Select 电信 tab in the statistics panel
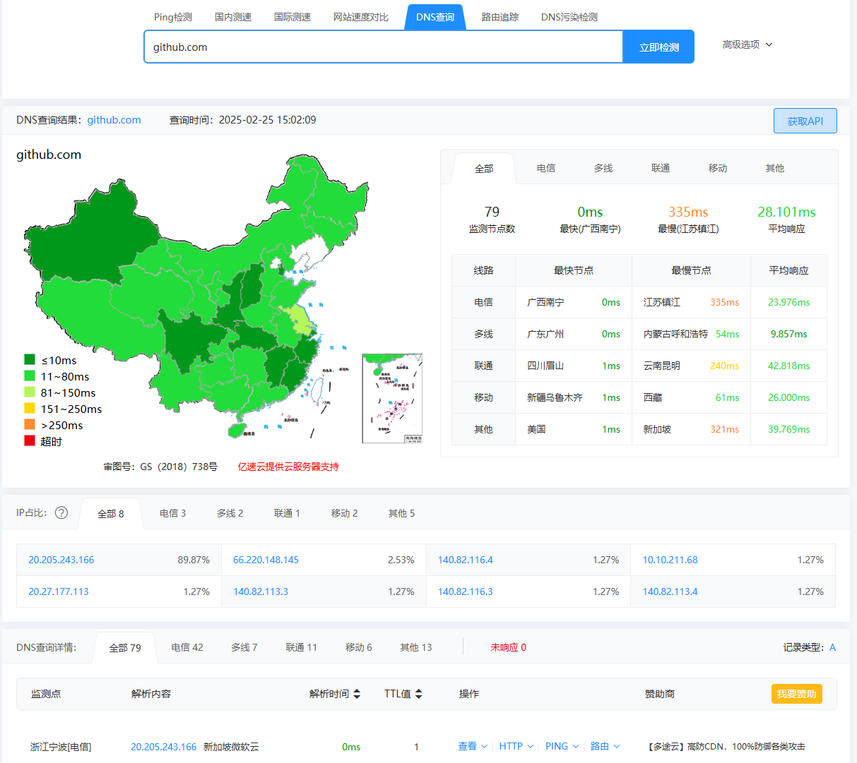The height and width of the screenshot is (763, 857). [546, 168]
